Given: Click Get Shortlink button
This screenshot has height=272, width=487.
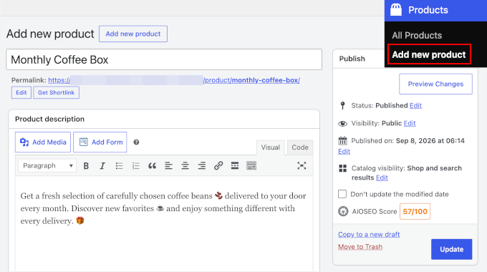Looking at the screenshot, I should [56, 92].
